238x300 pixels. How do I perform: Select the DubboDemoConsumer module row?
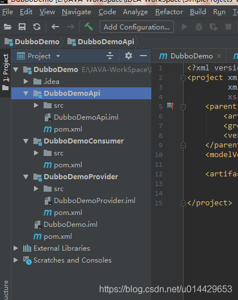click(81, 141)
